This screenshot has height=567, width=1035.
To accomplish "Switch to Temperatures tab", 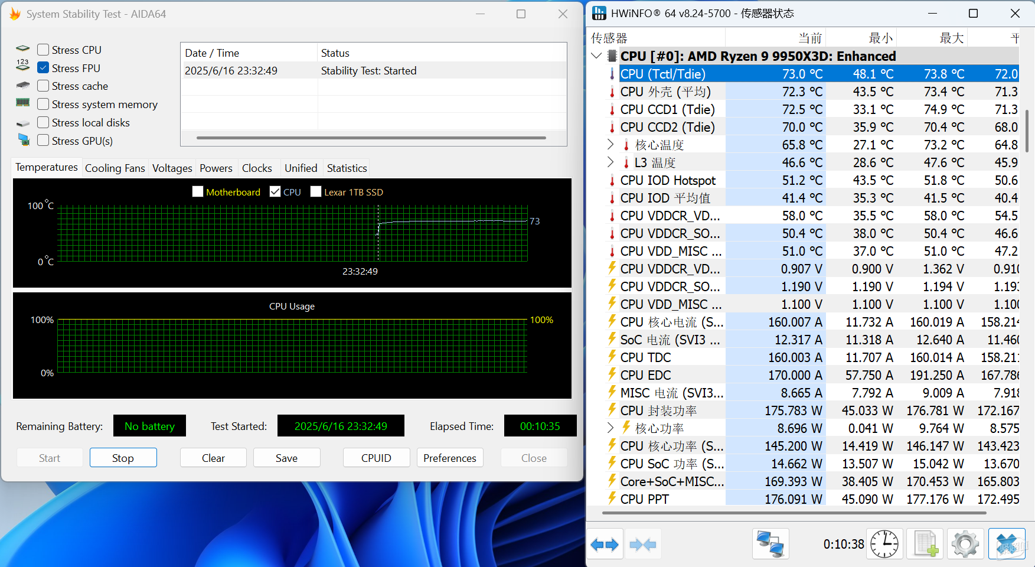I will click(47, 167).
